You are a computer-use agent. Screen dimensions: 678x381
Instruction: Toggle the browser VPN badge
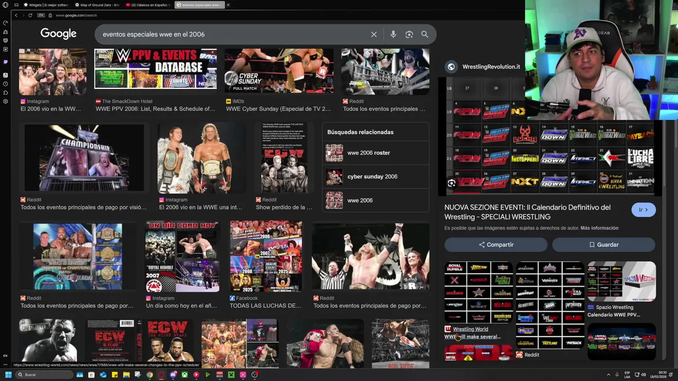pos(41,15)
